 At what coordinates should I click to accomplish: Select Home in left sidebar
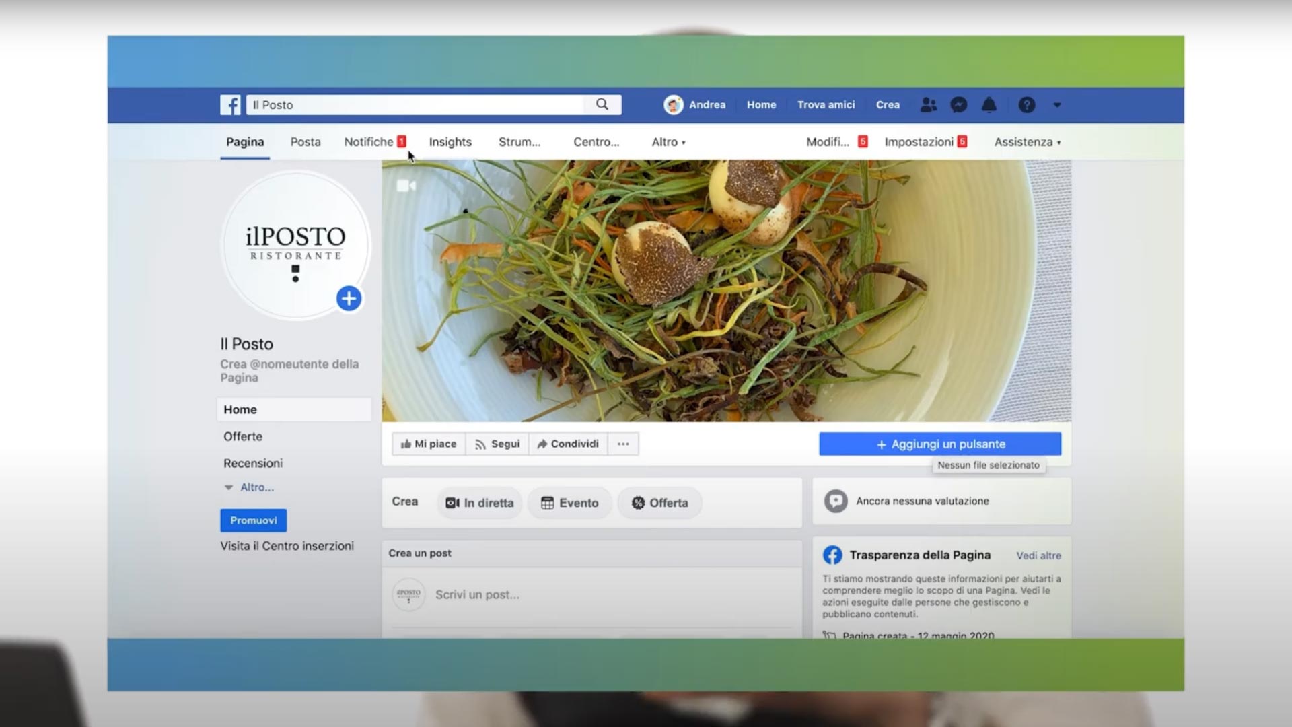(x=294, y=409)
